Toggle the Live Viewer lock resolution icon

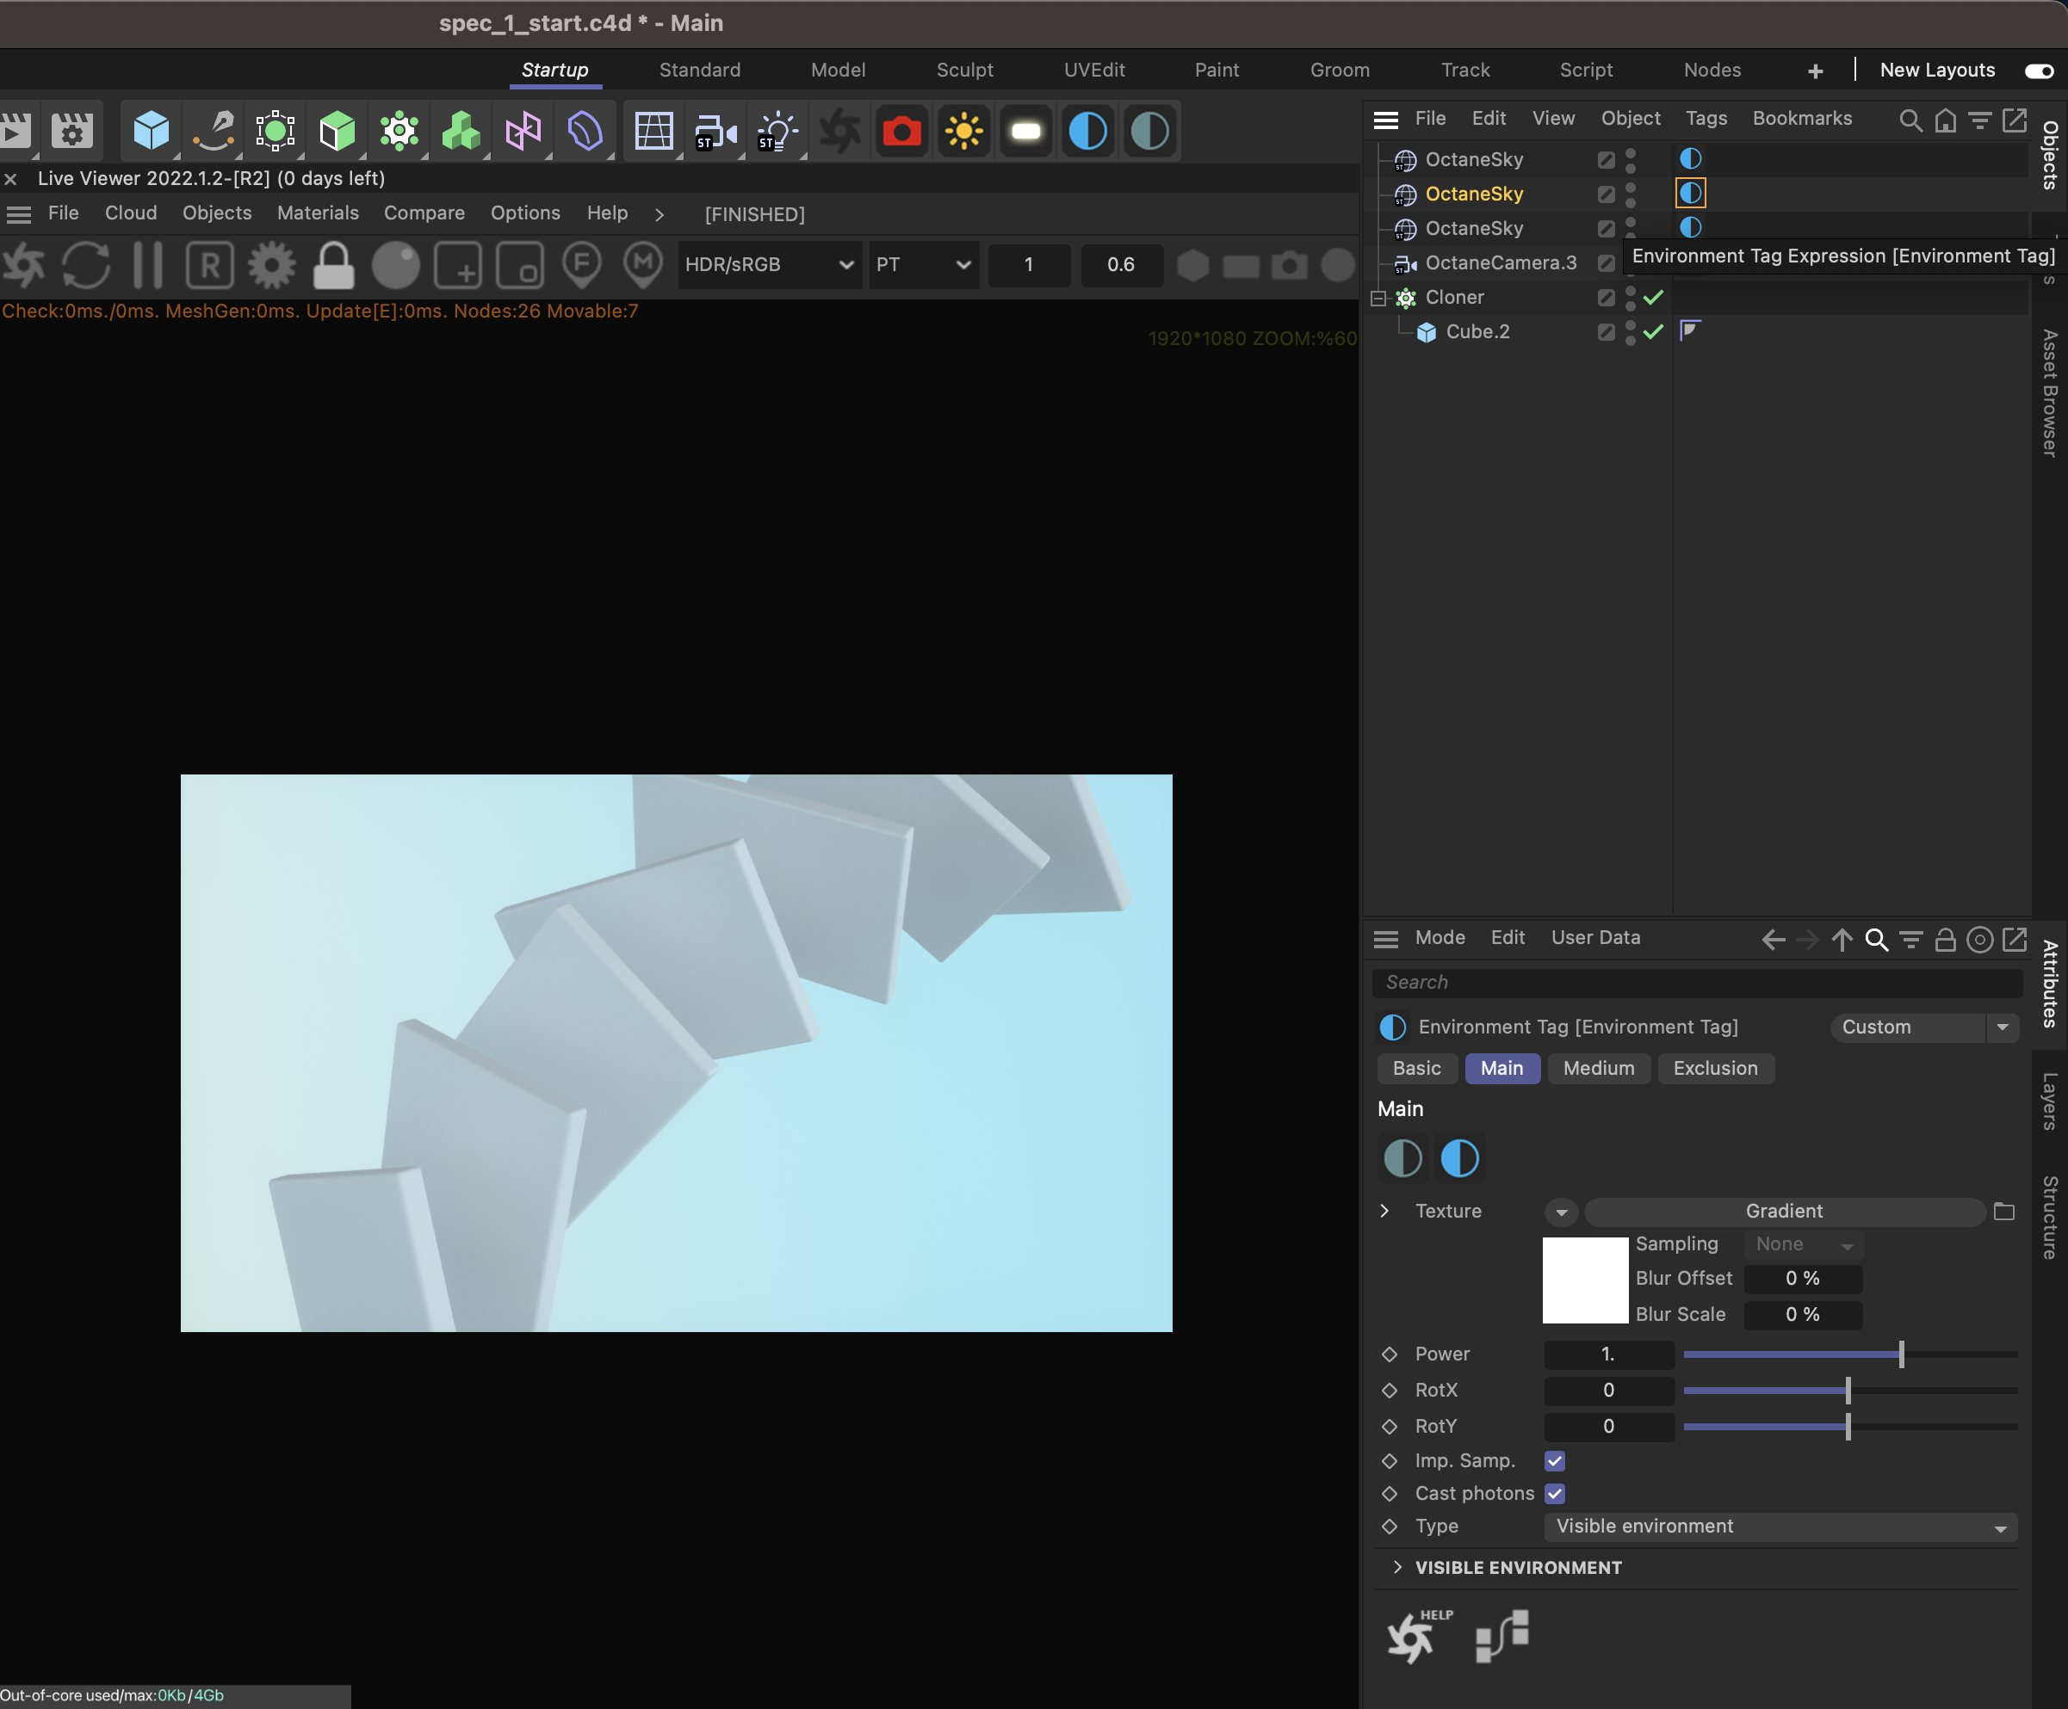[x=334, y=265]
